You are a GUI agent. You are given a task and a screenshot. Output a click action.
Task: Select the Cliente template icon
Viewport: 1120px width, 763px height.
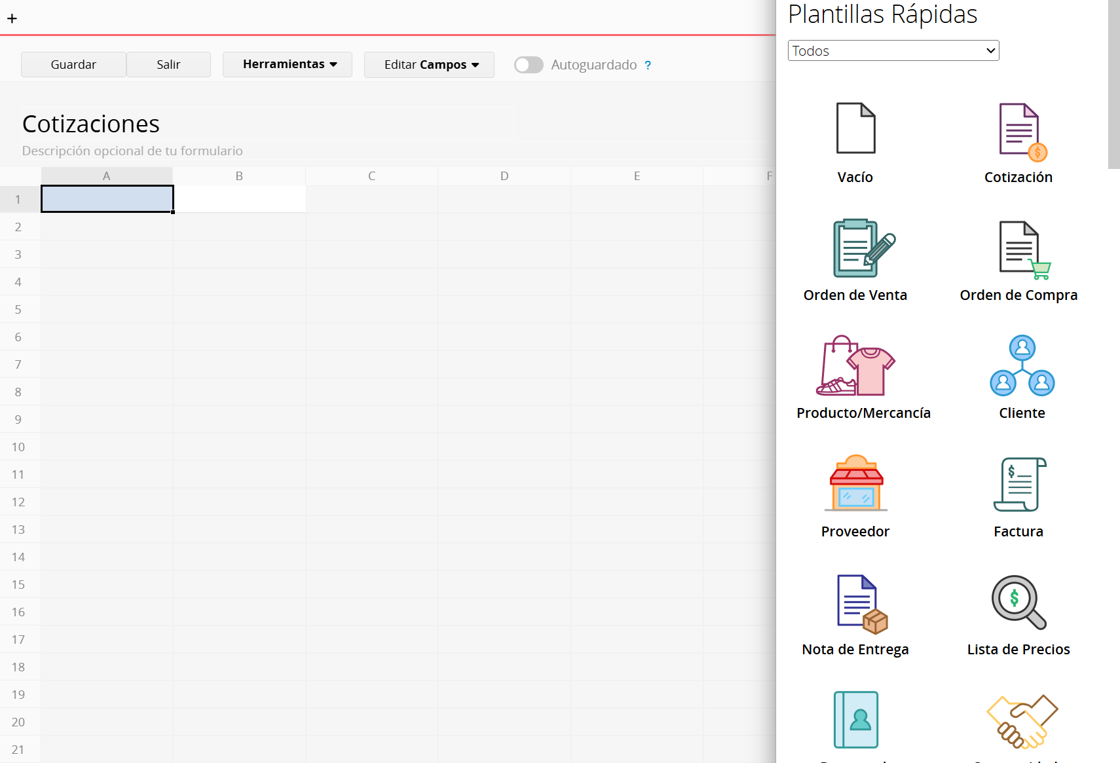[x=1022, y=366]
